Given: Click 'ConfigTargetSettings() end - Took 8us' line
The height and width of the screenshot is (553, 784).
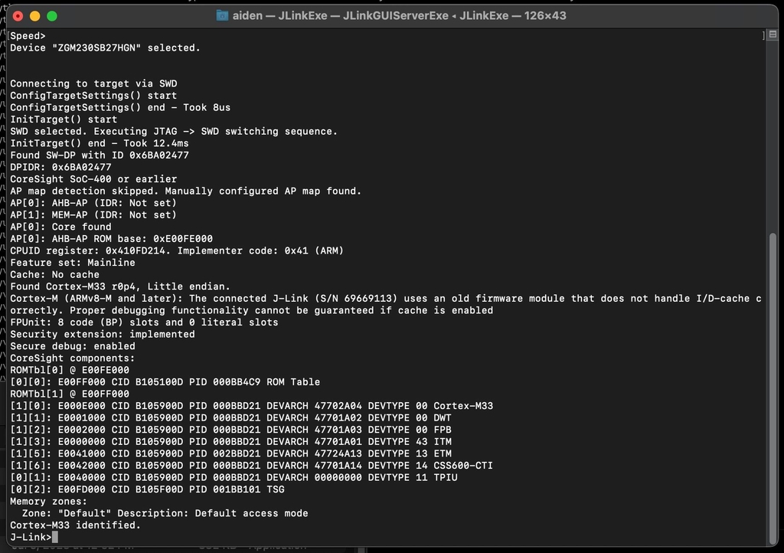Looking at the screenshot, I should coord(120,107).
